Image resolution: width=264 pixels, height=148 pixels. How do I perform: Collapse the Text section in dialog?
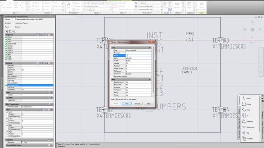pyautogui.click(x=150, y=48)
